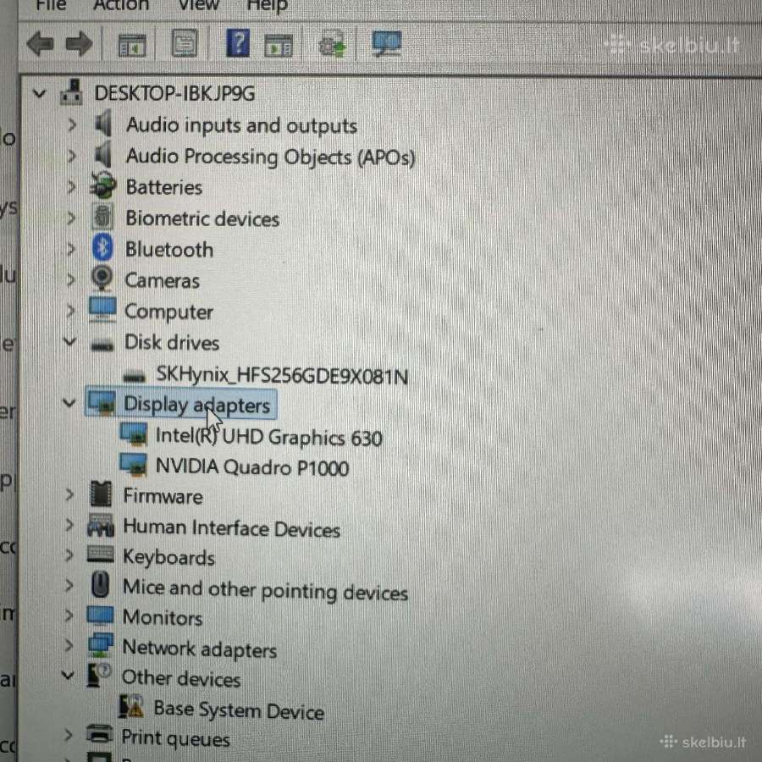This screenshot has width=762, height=762.
Task: Expand Audio Processing Objects (APOs) chevron
Action: (72, 156)
